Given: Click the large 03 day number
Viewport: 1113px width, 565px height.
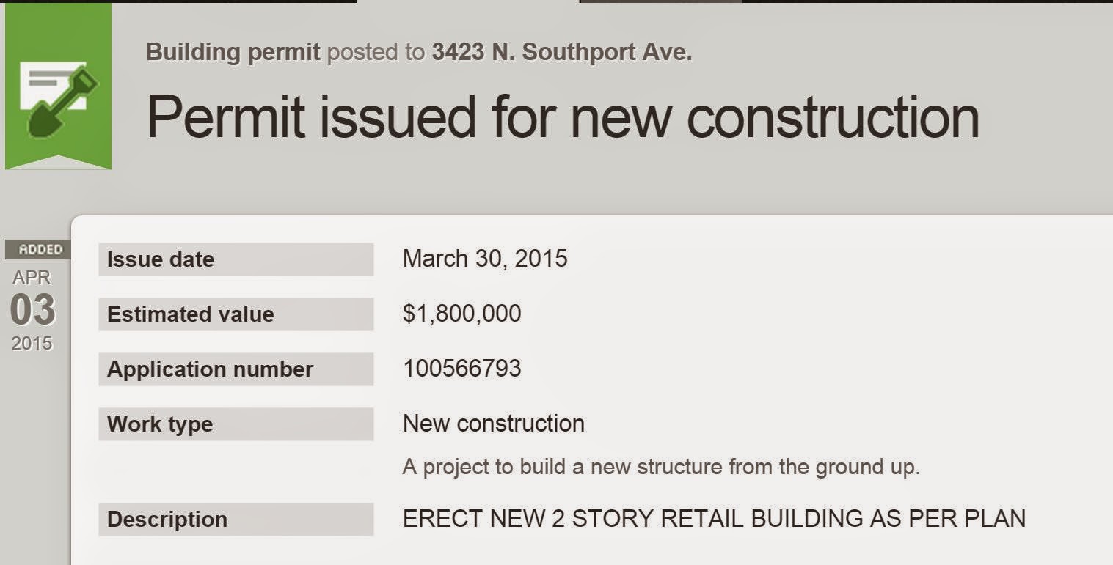Looking at the screenshot, I should tap(33, 310).
